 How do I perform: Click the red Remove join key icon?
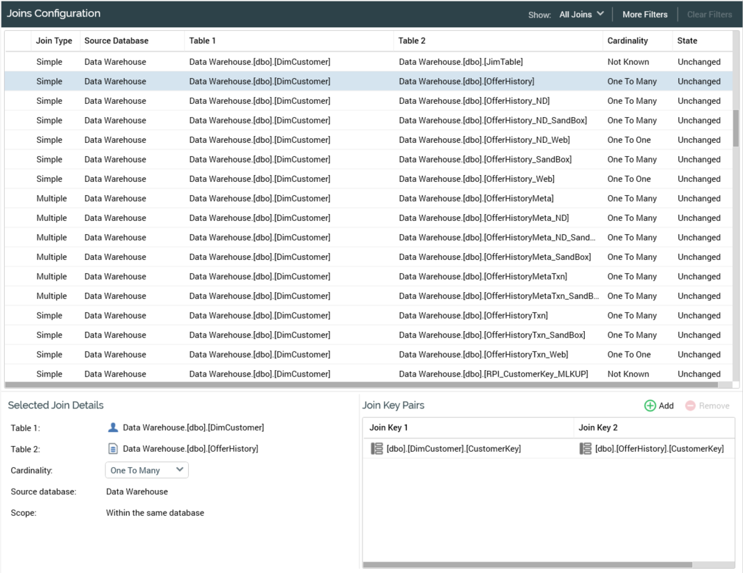tap(690, 406)
